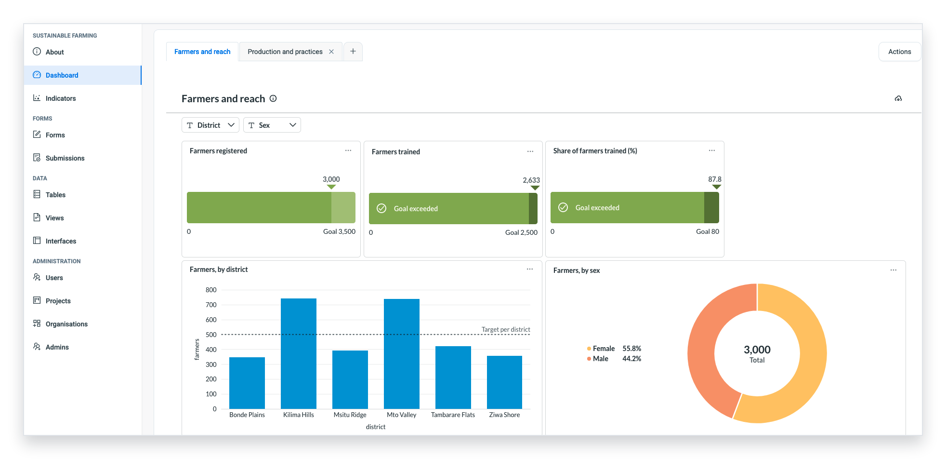The image size is (946, 459).
Task: Click the Bonde Plains bar in chart
Action: point(247,383)
